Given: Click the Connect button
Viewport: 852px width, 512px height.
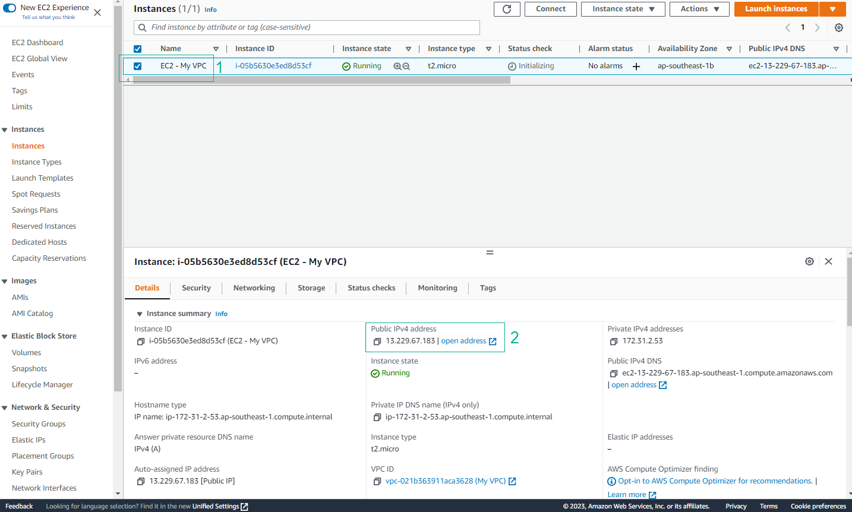Looking at the screenshot, I should pyautogui.click(x=550, y=9).
